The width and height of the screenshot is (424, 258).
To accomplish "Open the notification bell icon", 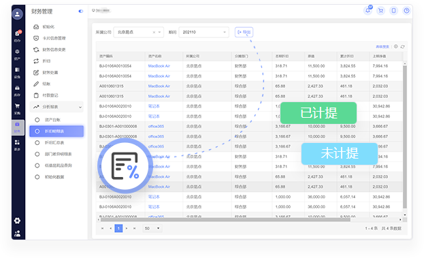I will (x=368, y=10).
